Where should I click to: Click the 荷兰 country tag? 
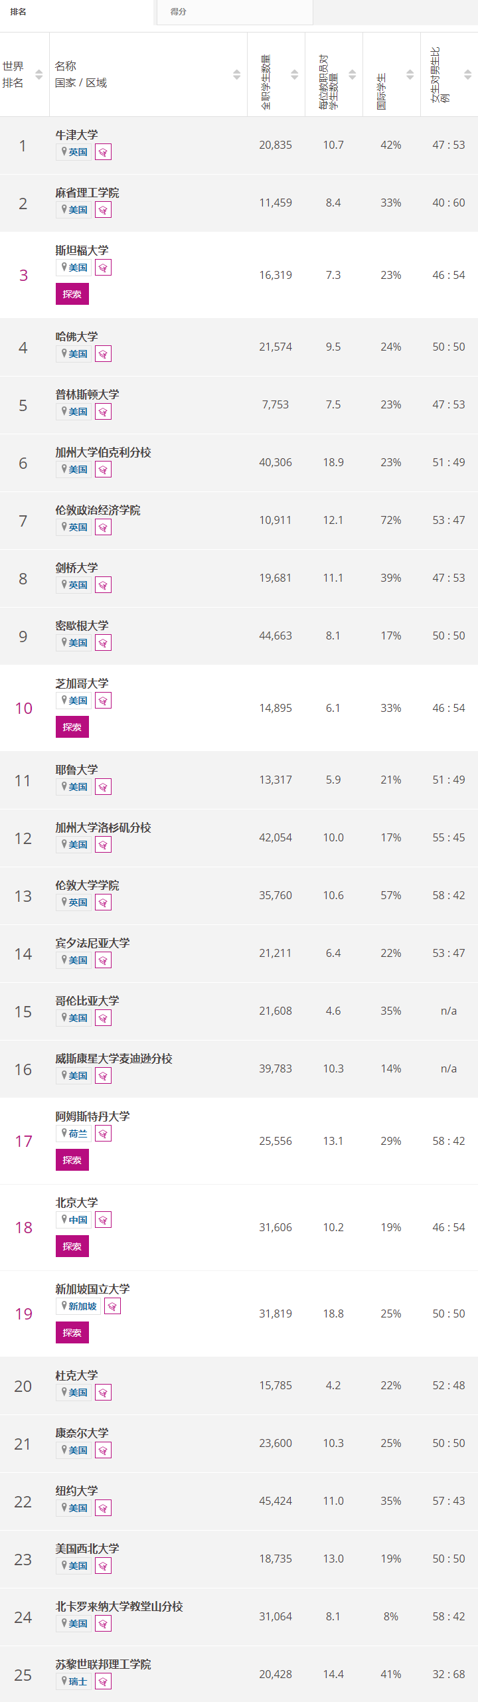click(74, 1134)
